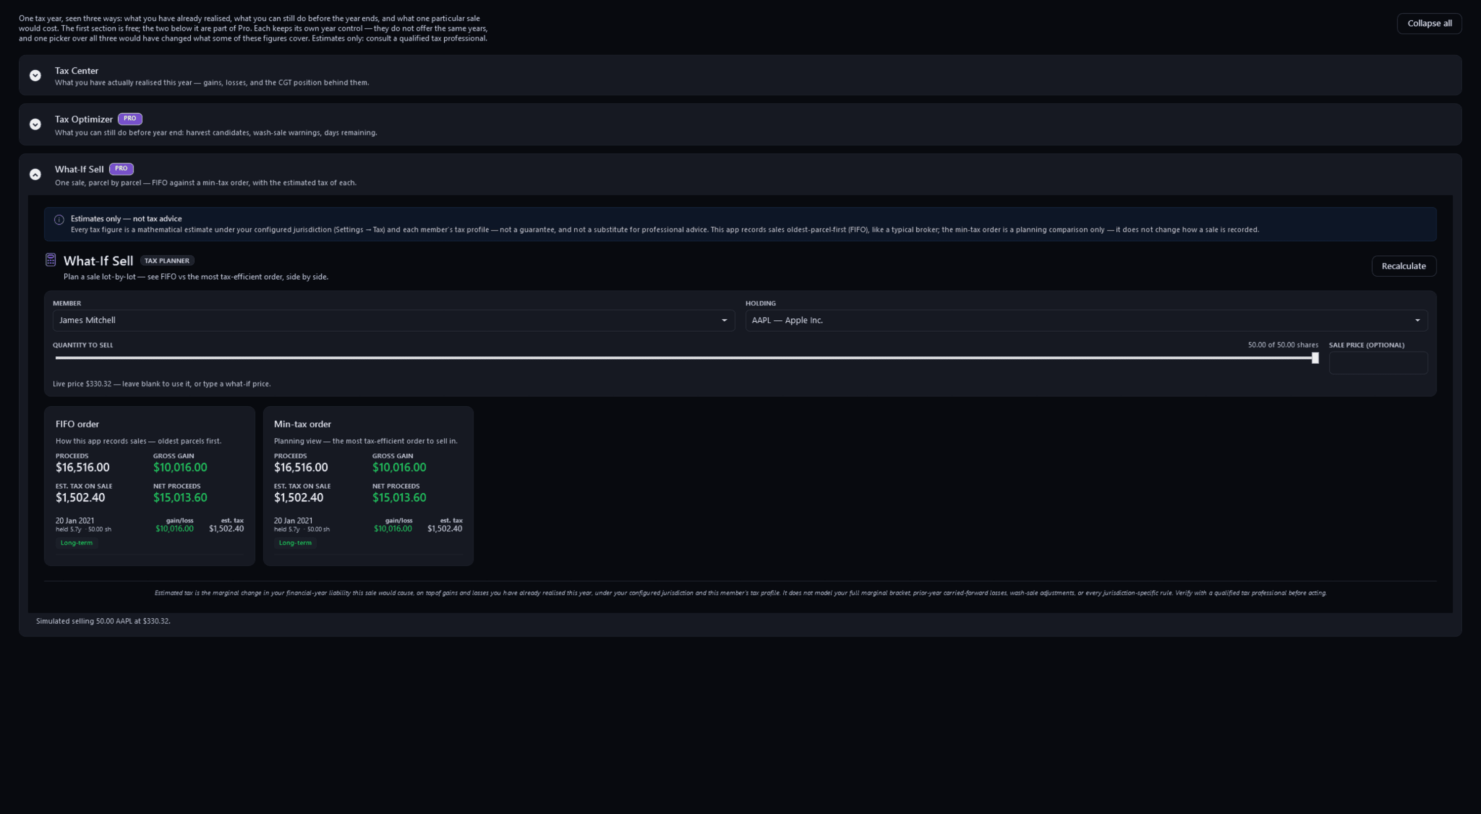Click the '50.00 of 50.00 shares' label
Viewport: 1481px width, 814px height.
tap(1283, 345)
